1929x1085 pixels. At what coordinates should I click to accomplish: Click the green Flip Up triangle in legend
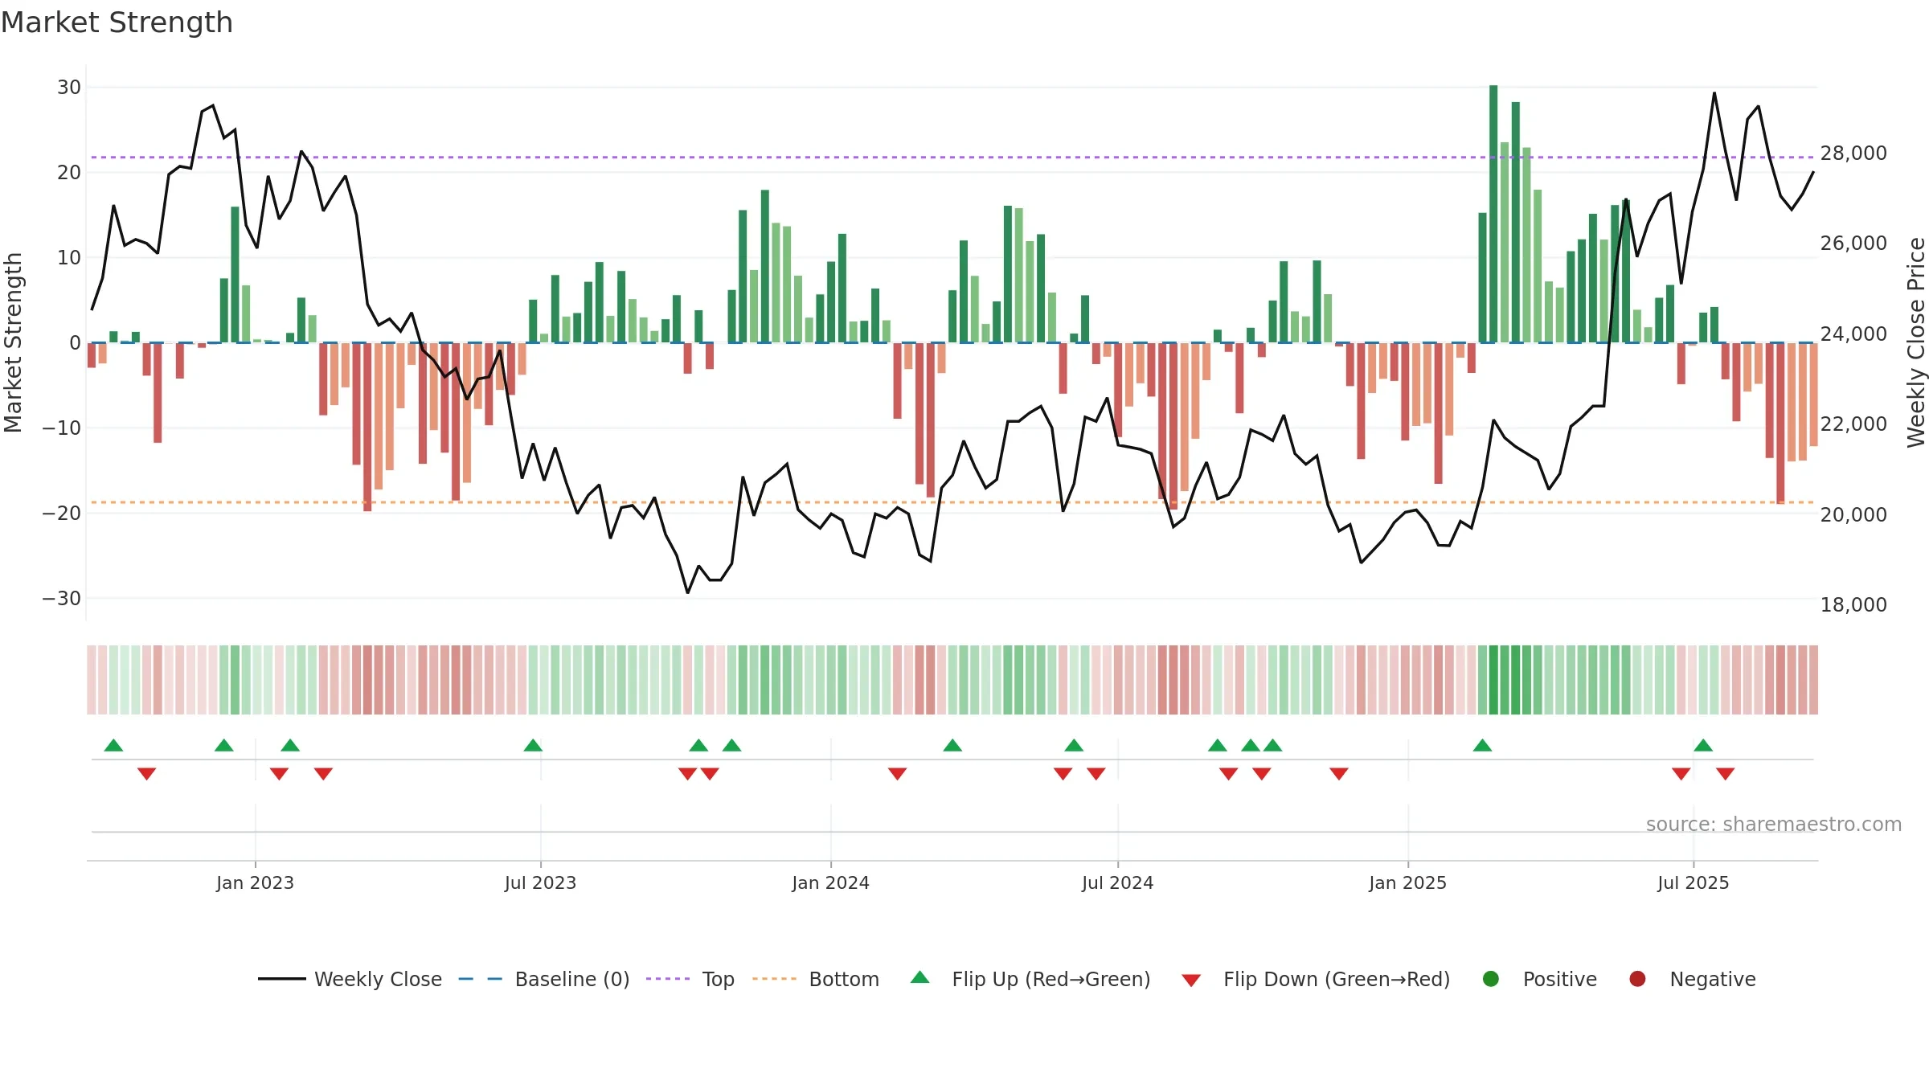920,977
